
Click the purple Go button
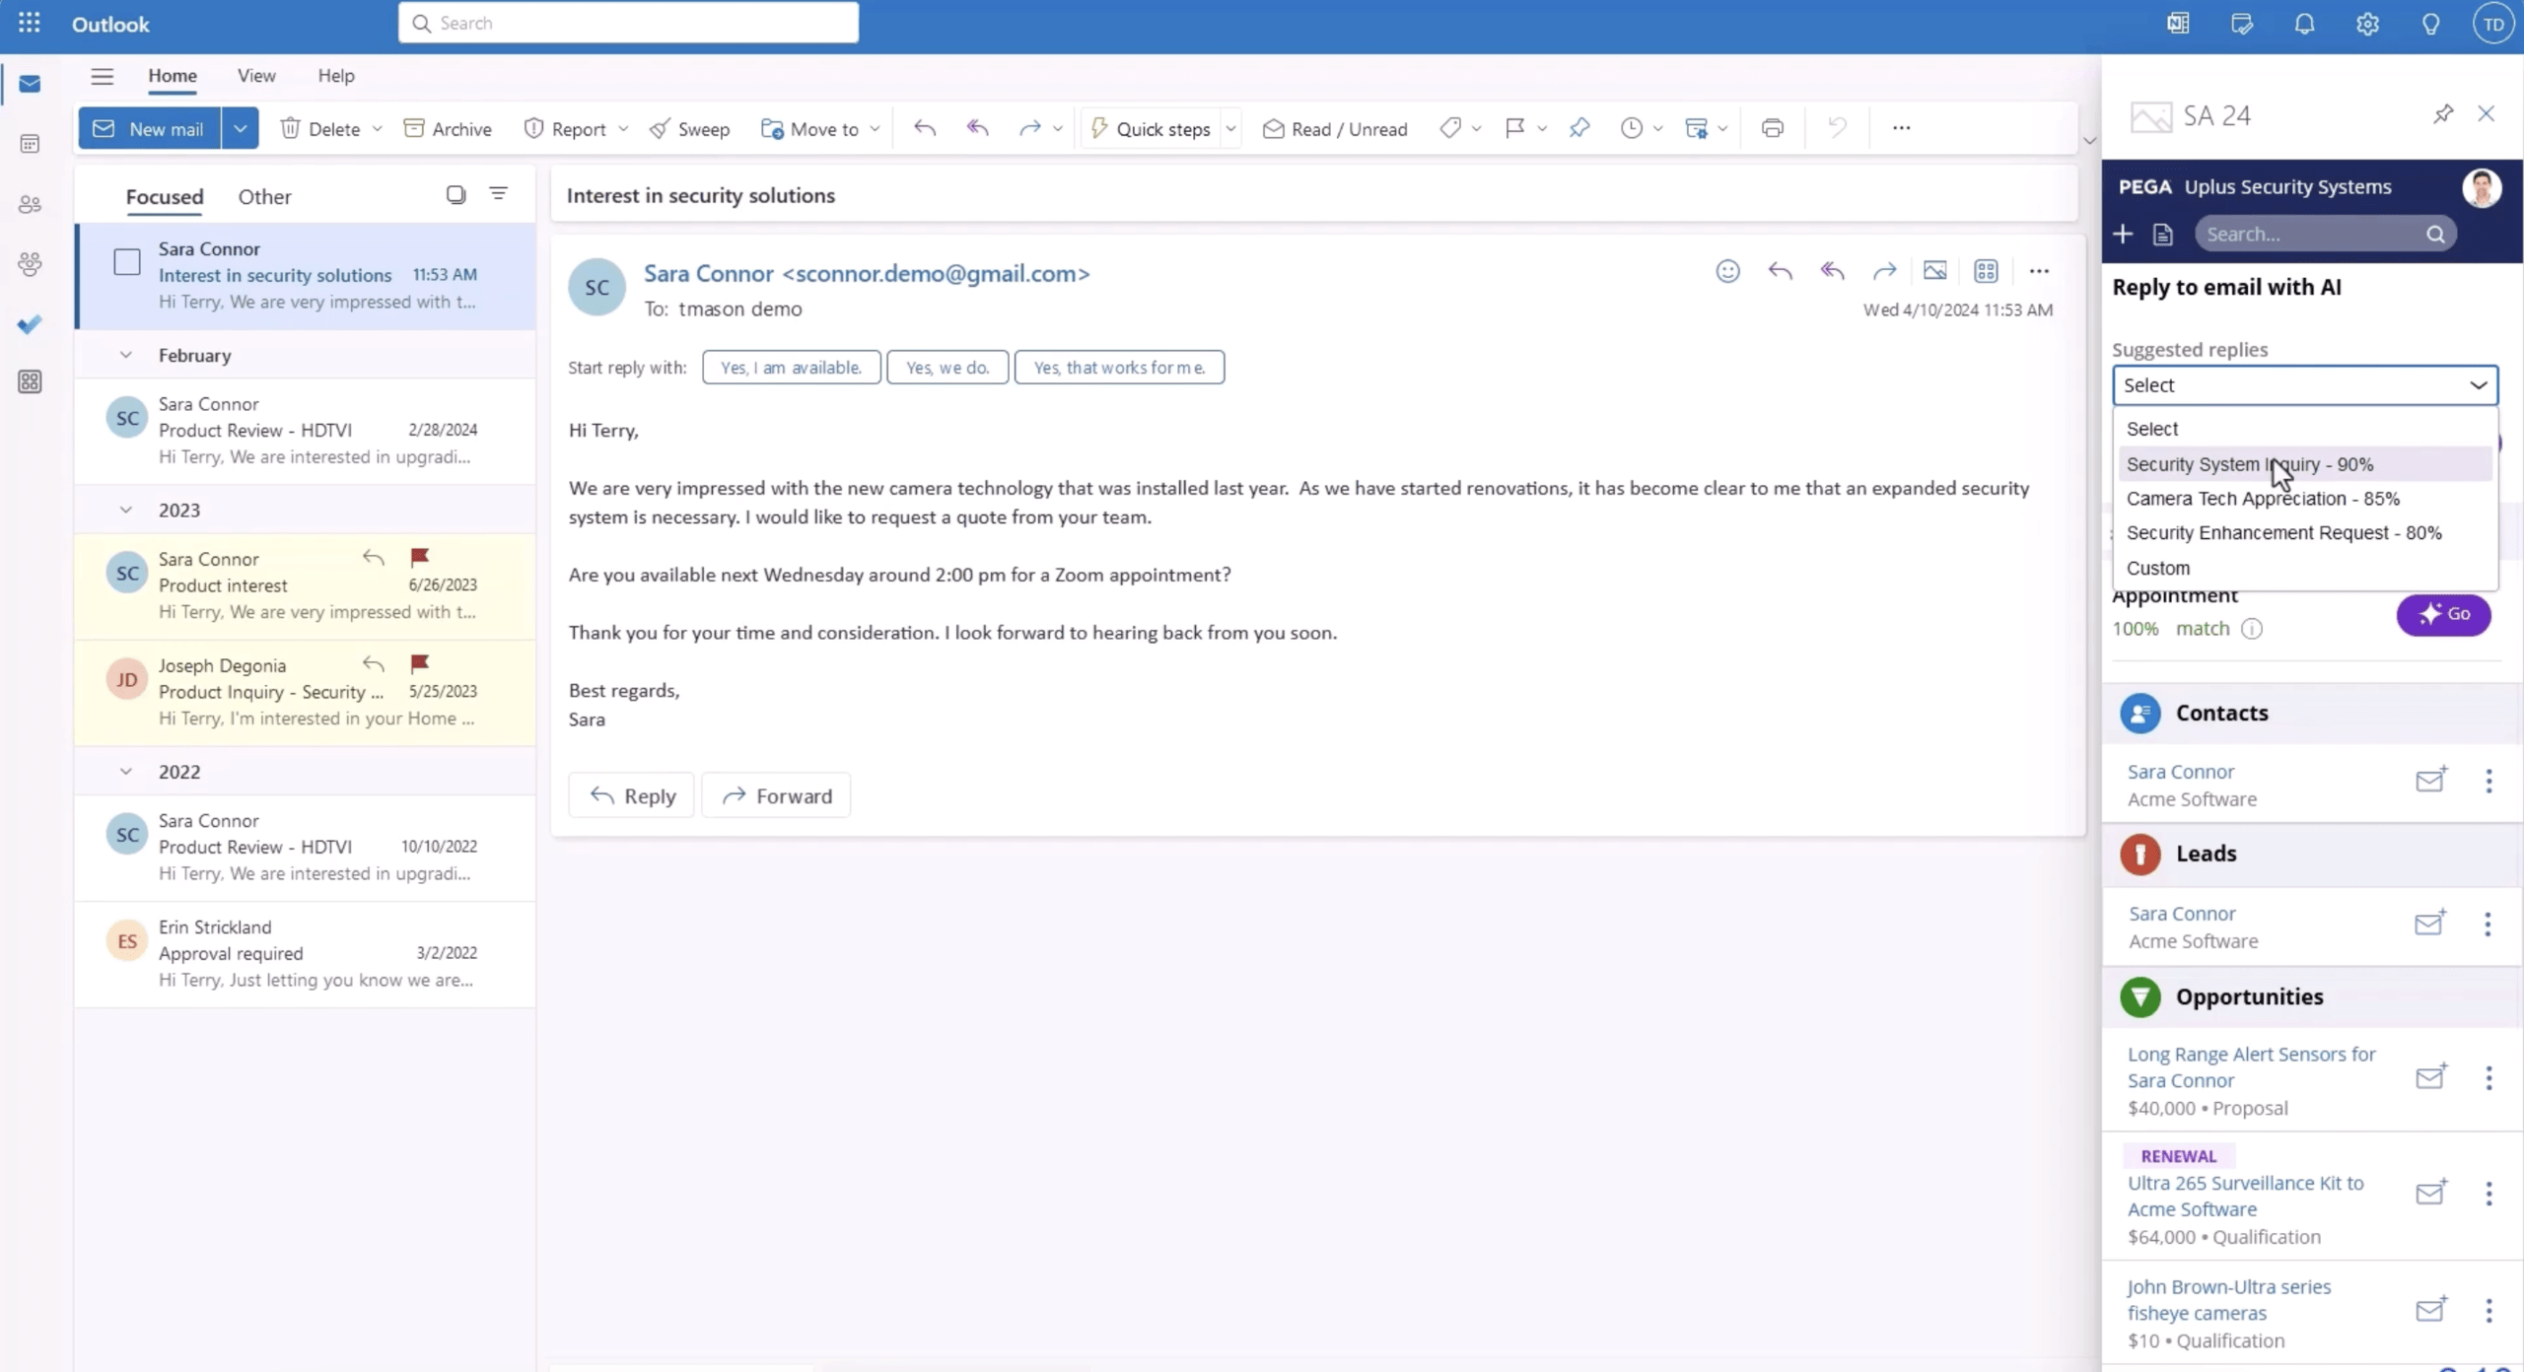click(x=2442, y=614)
